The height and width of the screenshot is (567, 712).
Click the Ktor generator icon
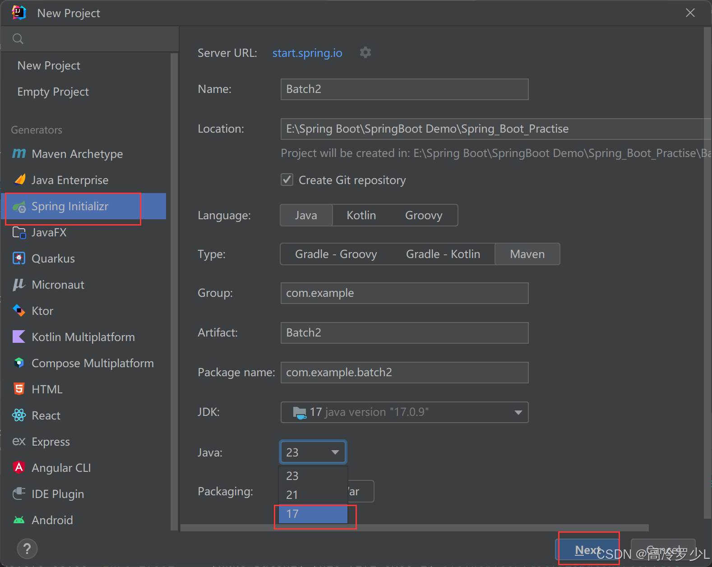click(19, 311)
